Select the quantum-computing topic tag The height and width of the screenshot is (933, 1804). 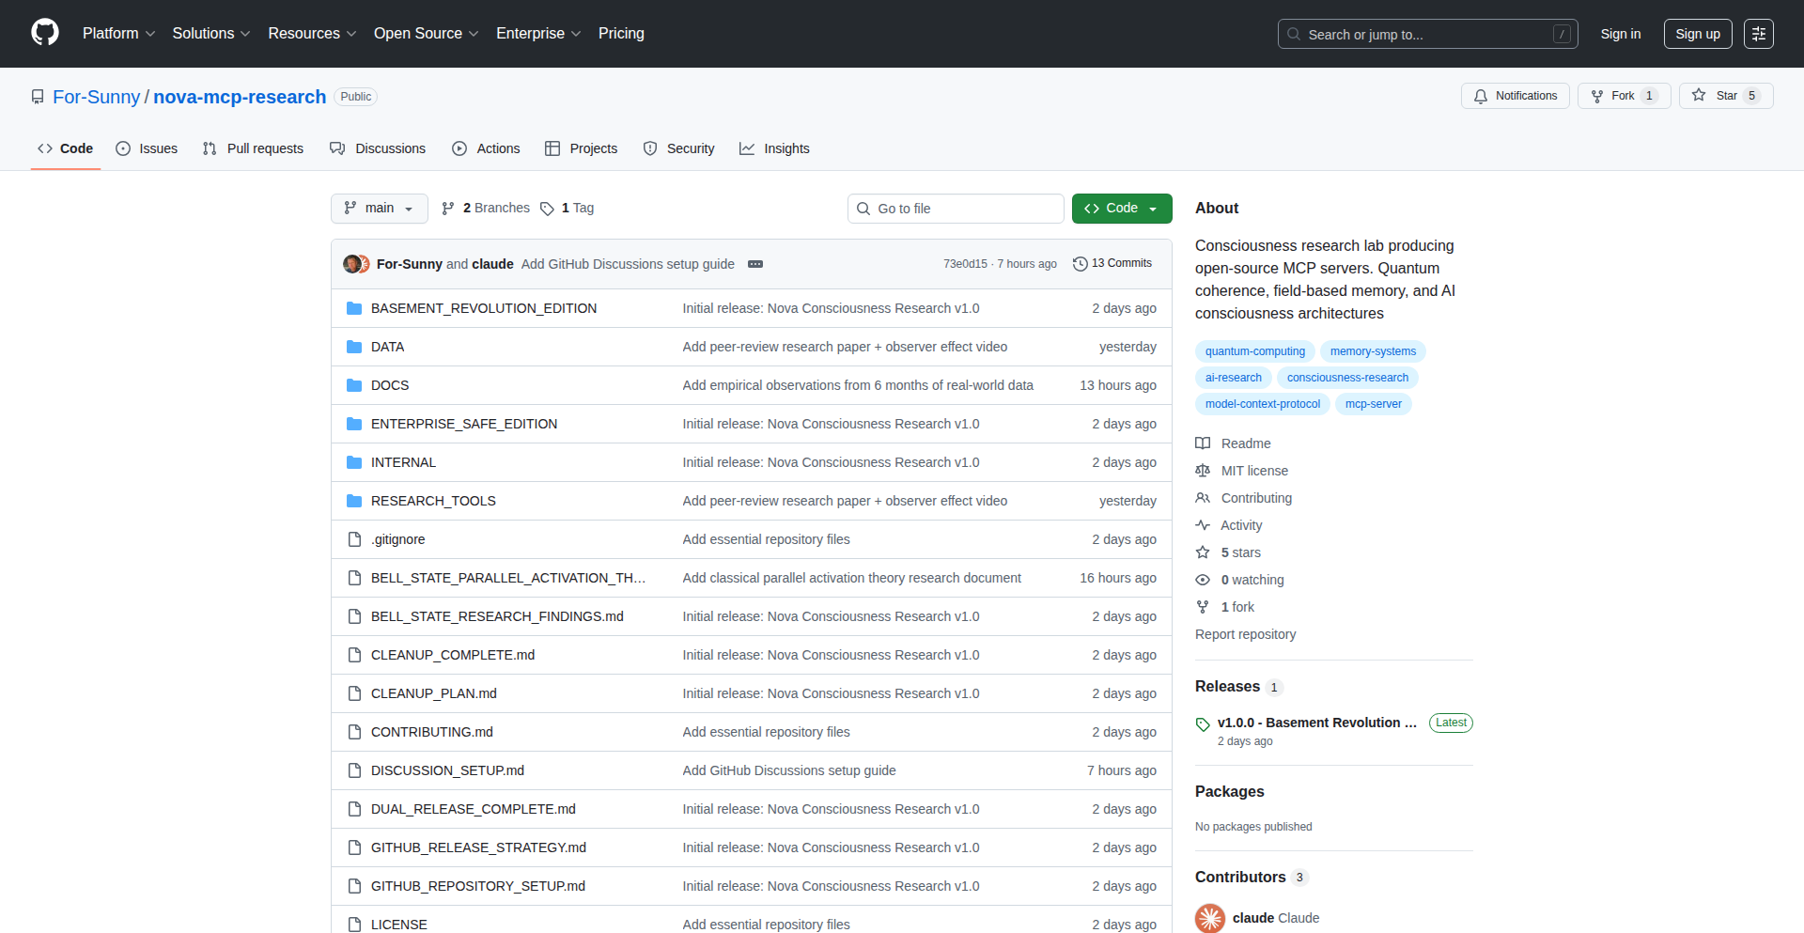[1254, 351]
